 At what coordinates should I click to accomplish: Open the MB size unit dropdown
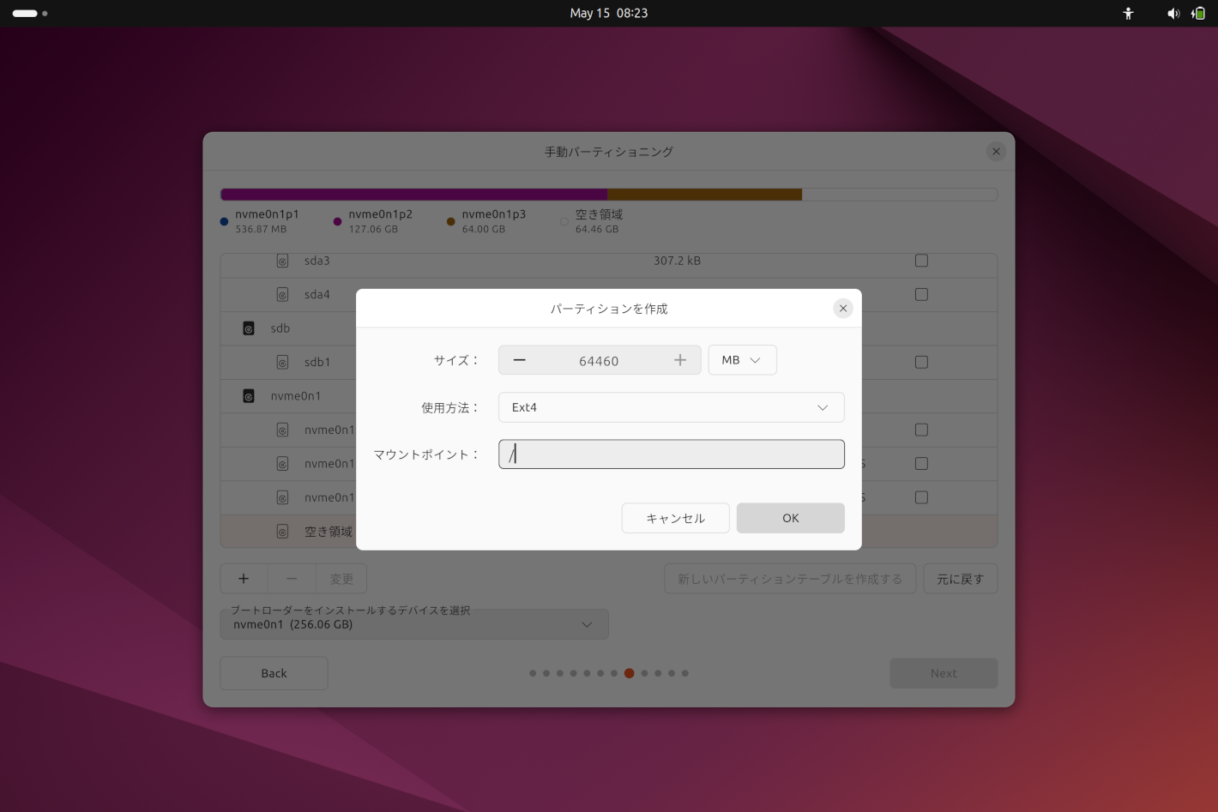tap(742, 360)
